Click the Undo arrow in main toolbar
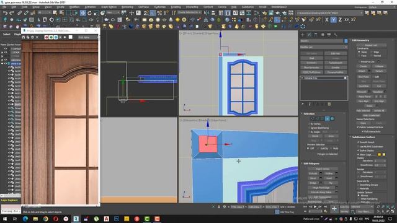This screenshot has height=223, width=397. 5,13
